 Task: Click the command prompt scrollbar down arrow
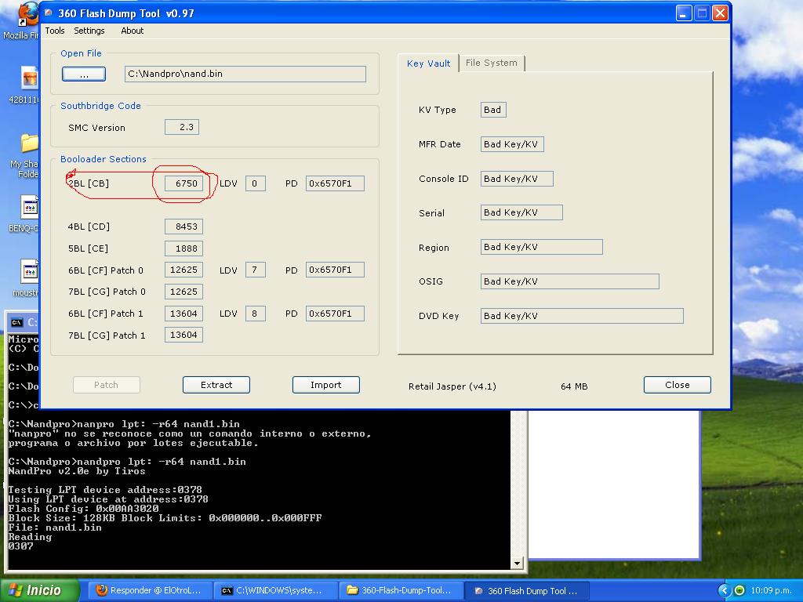(517, 563)
